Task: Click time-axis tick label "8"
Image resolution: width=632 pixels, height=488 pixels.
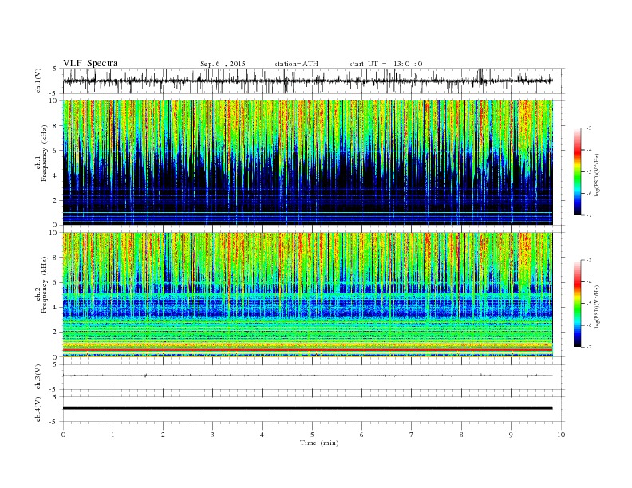Action: click(x=461, y=435)
